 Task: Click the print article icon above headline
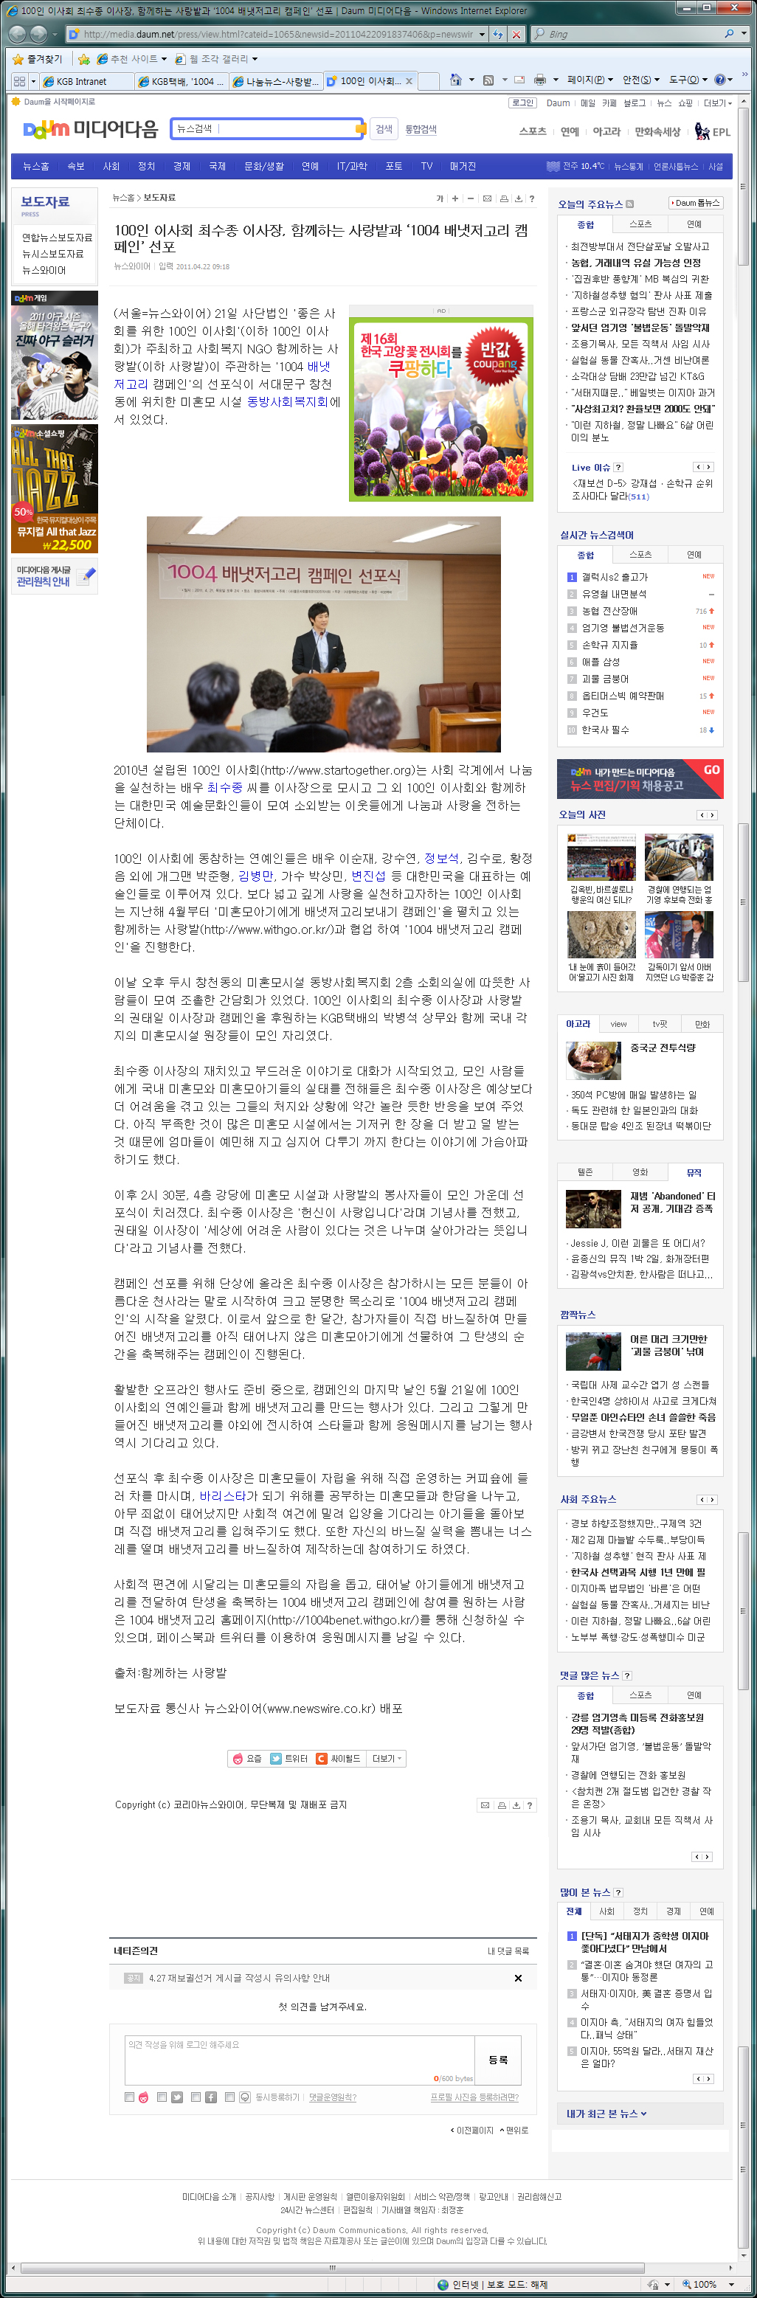pyautogui.click(x=503, y=199)
